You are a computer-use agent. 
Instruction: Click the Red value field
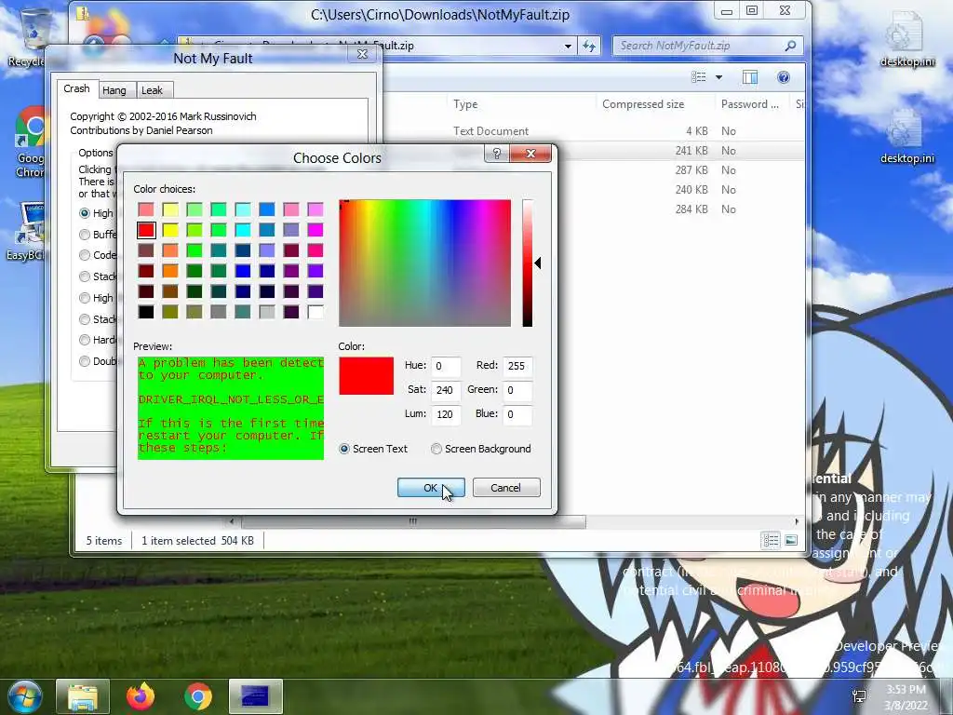tap(517, 366)
